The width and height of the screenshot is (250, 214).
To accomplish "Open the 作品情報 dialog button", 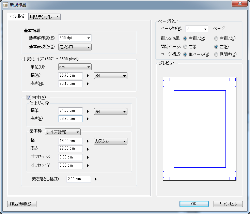I will click(x=22, y=204).
